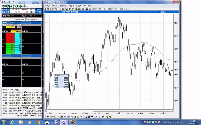The width and height of the screenshot is (201, 125).
Task: Toggle the pressed zoom magnifier icon
Action: (89, 117)
